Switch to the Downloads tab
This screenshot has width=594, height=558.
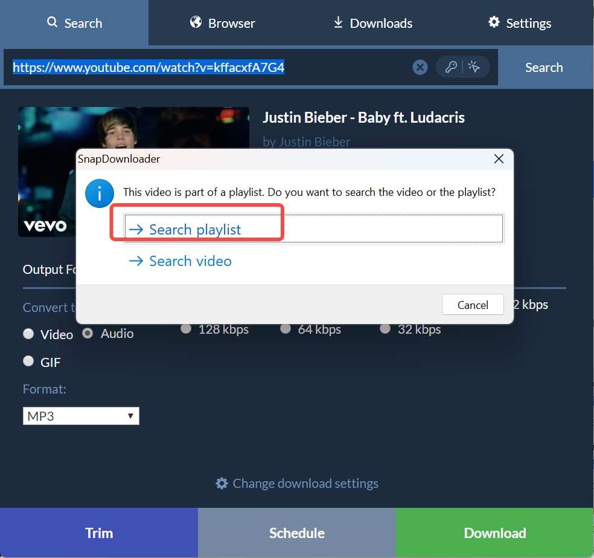click(372, 22)
